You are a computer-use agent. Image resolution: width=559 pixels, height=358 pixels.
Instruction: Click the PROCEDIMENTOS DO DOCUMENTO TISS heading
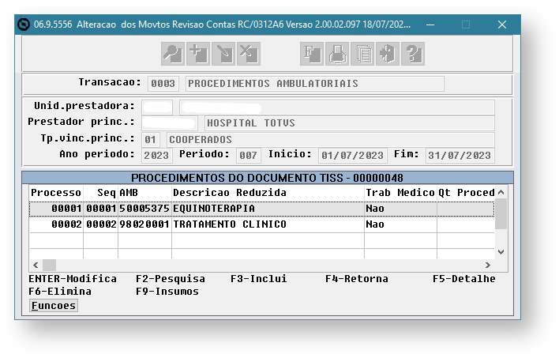[x=267, y=178]
